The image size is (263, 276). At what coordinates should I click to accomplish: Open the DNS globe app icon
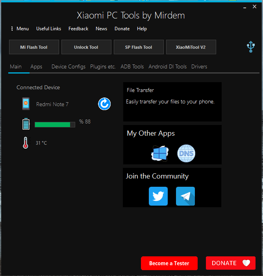(x=186, y=153)
